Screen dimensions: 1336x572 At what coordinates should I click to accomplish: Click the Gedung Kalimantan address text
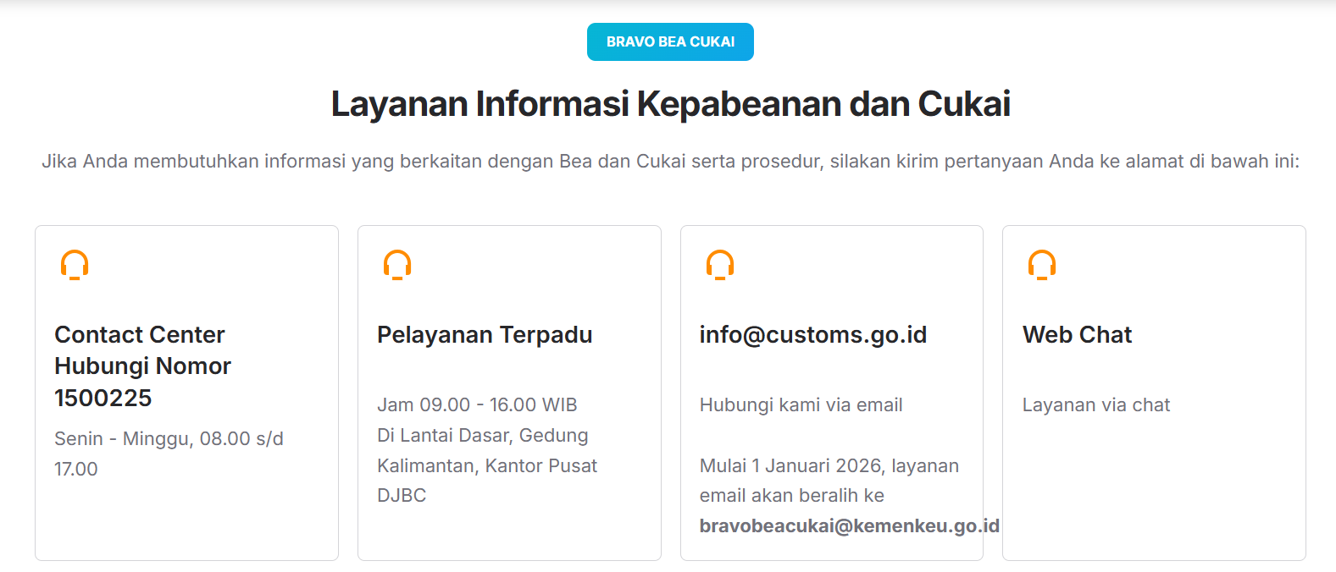[487, 465]
